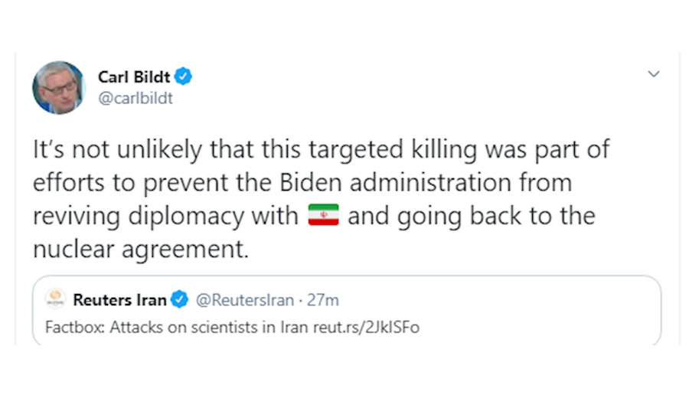Select the @ReutersIran handle

[x=244, y=299]
